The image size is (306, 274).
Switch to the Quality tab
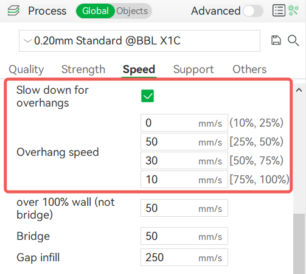pos(26,69)
